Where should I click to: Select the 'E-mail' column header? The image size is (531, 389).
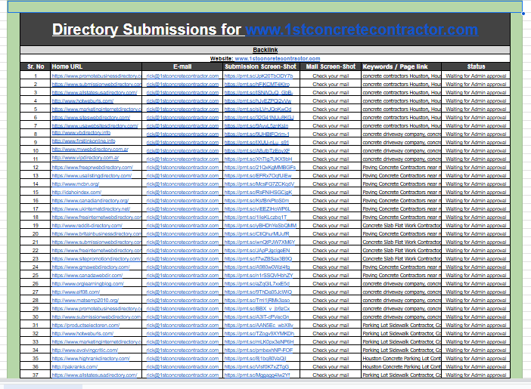click(182, 66)
